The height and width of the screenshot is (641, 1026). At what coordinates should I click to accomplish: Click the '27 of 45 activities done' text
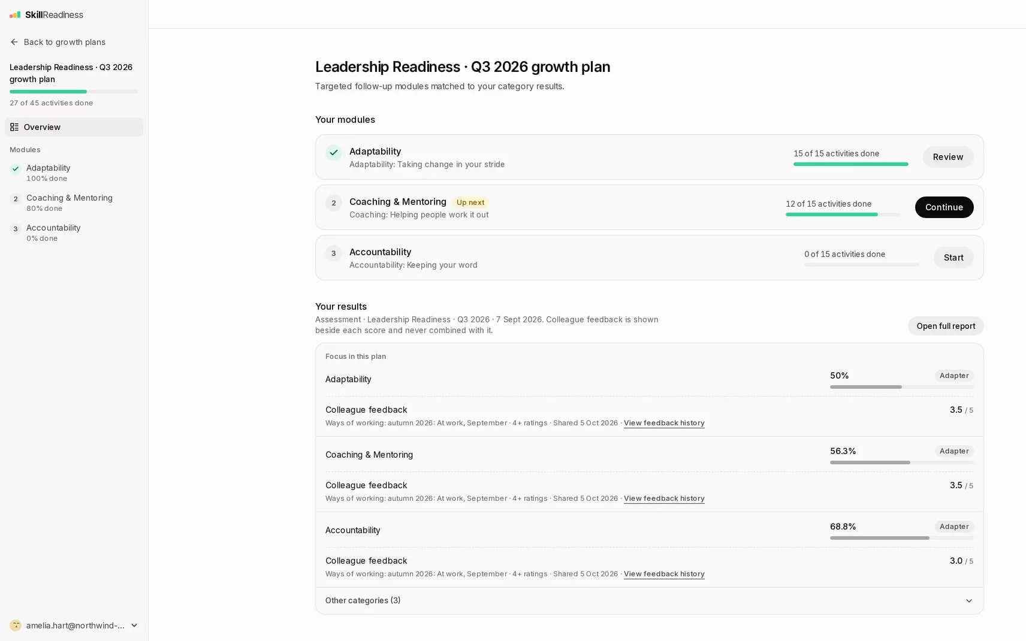tap(52, 103)
